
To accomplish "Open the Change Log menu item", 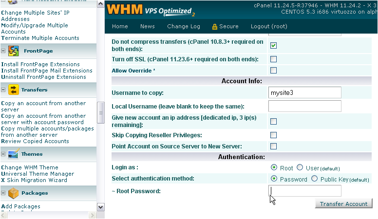I will click(184, 26).
